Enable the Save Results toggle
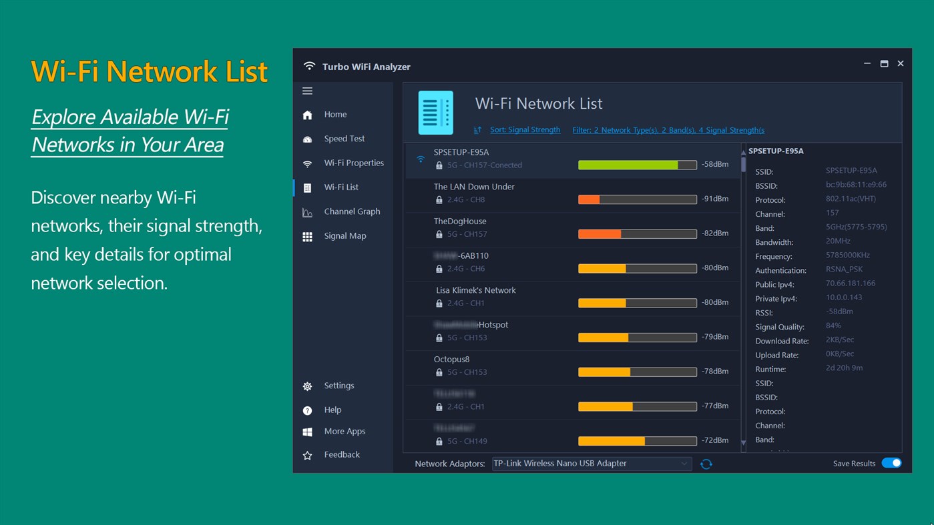 (x=891, y=462)
